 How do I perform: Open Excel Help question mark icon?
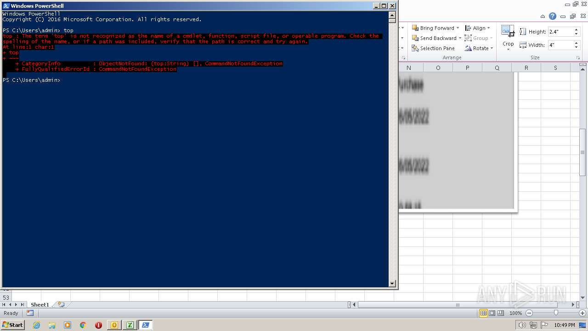tap(553, 16)
